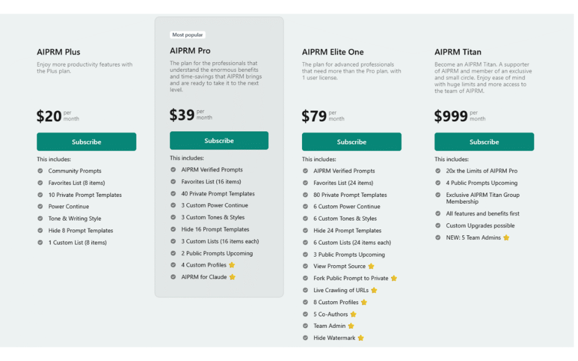Click the checkmark icon beside "Community Prompts"
The height and width of the screenshot is (361, 578).
click(40, 171)
